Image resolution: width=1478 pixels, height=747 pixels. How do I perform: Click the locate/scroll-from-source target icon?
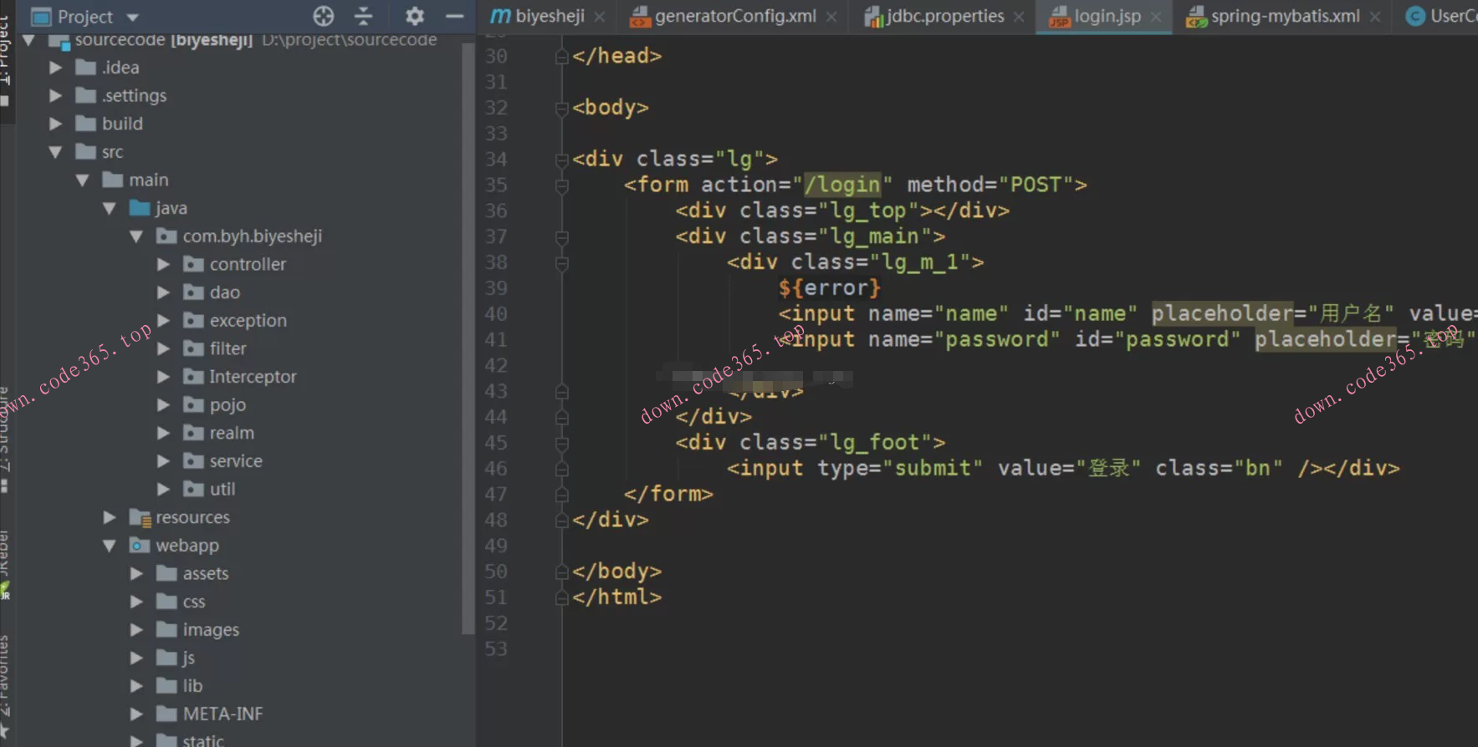click(323, 16)
